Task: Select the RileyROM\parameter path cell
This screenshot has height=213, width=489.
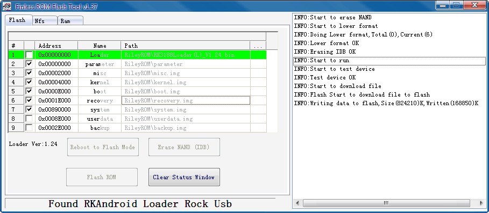Action: point(186,64)
